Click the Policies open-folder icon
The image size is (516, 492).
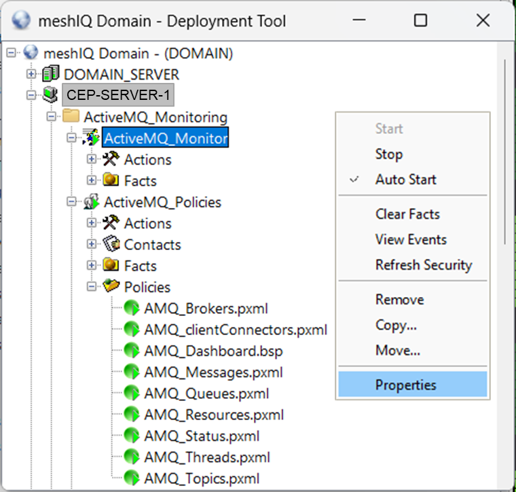[x=111, y=286]
